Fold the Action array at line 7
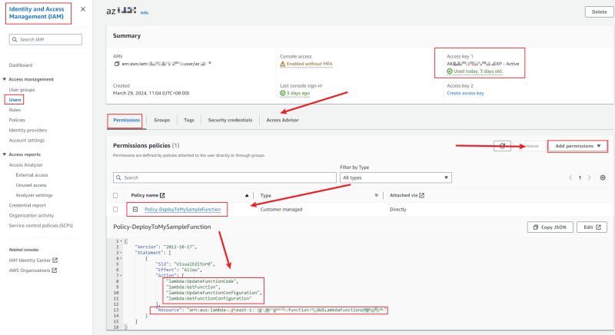 click(121, 275)
